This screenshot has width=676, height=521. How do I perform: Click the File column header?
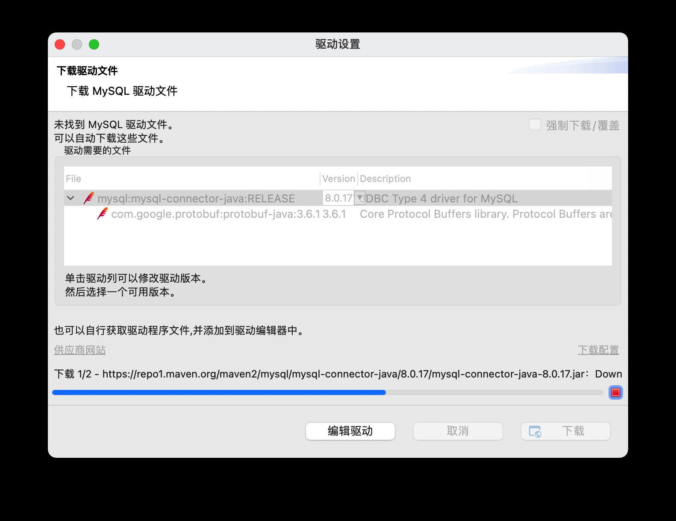pos(73,179)
